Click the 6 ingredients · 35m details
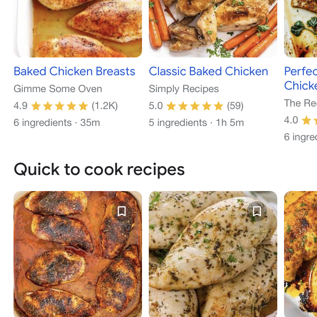The height and width of the screenshot is (317, 317). coord(57,123)
